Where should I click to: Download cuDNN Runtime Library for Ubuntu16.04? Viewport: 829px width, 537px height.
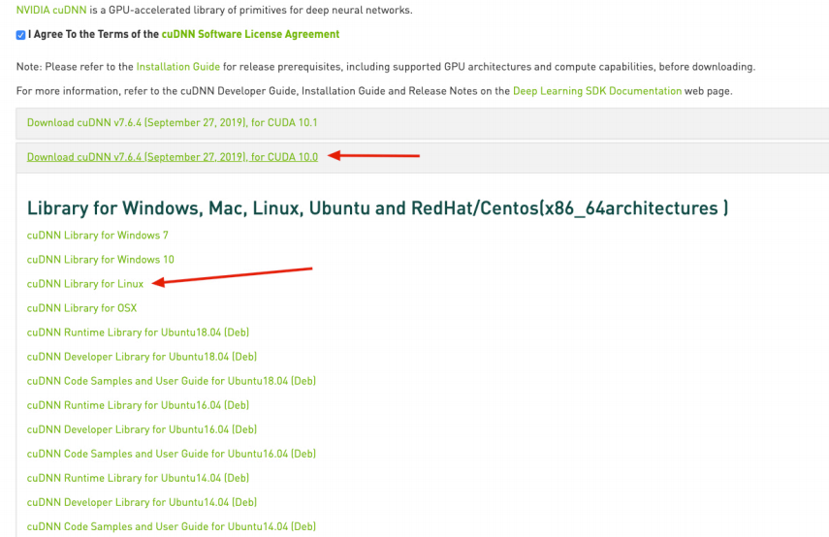(x=138, y=405)
